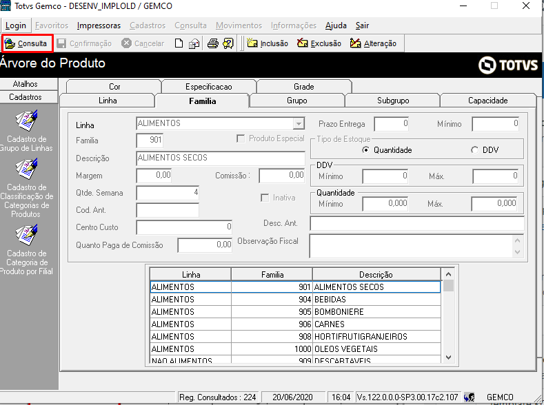Click the Desc. Ant. input field
This screenshot has height=405, width=544.
pos(417,223)
